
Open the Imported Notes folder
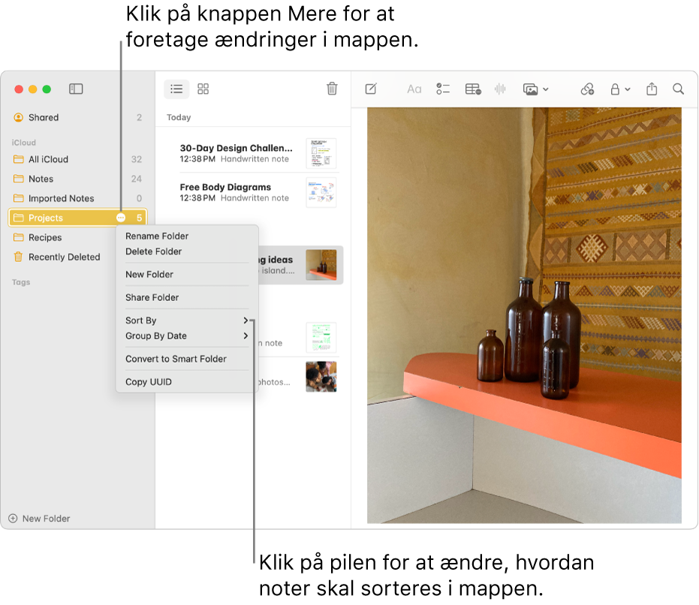tap(77, 198)
